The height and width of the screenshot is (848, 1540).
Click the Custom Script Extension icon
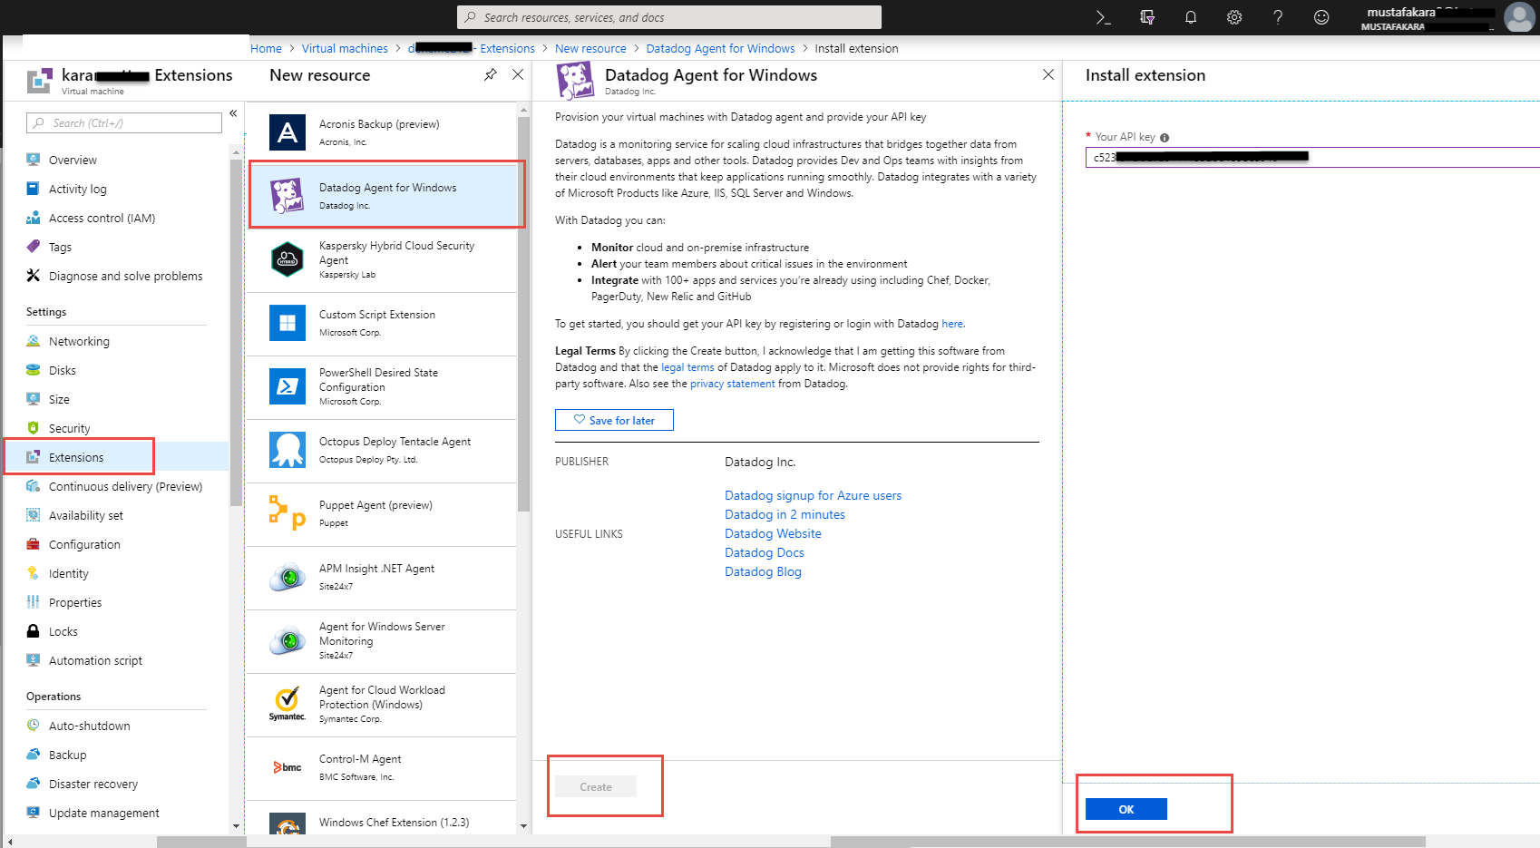[x=288, y=323]
